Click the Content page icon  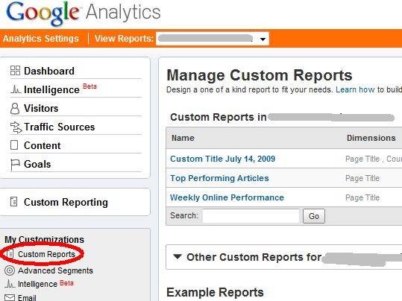pyautogui.click(x=14, y=145)
